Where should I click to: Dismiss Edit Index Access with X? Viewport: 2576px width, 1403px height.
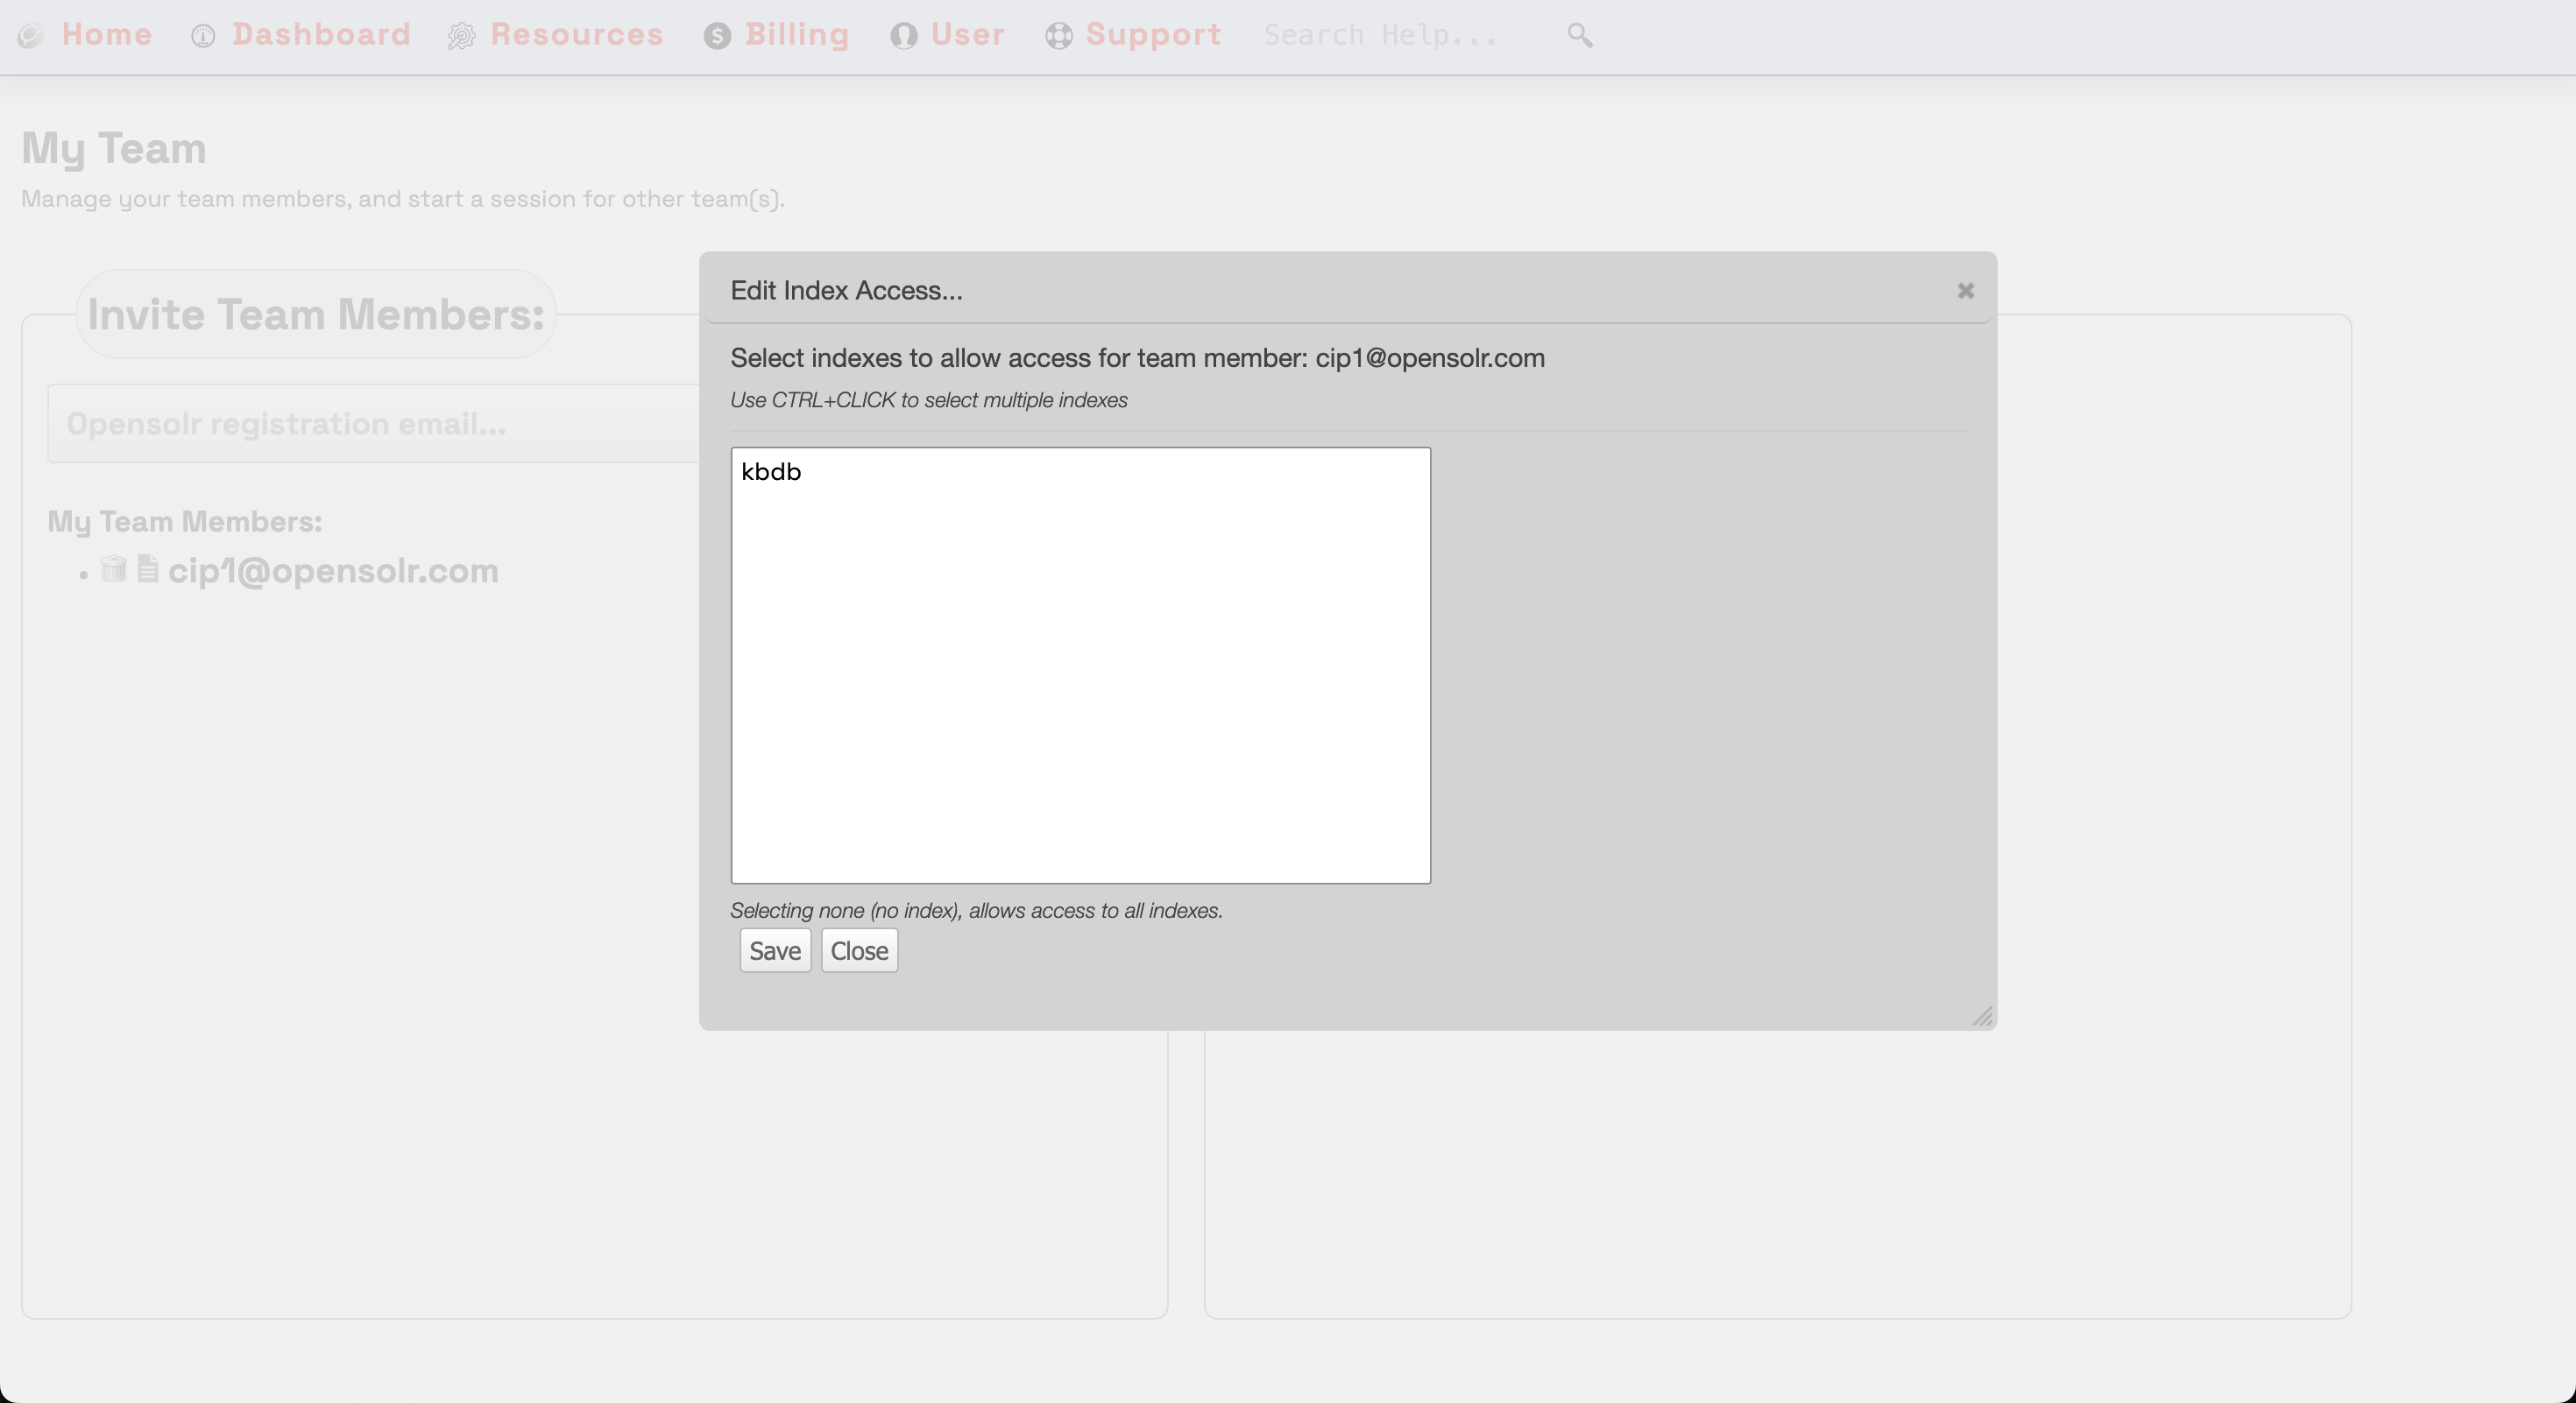1965,291
